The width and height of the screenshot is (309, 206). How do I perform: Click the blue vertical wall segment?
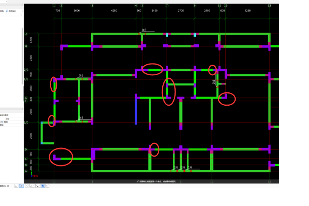pyautogui.click(x=136, y=112)
